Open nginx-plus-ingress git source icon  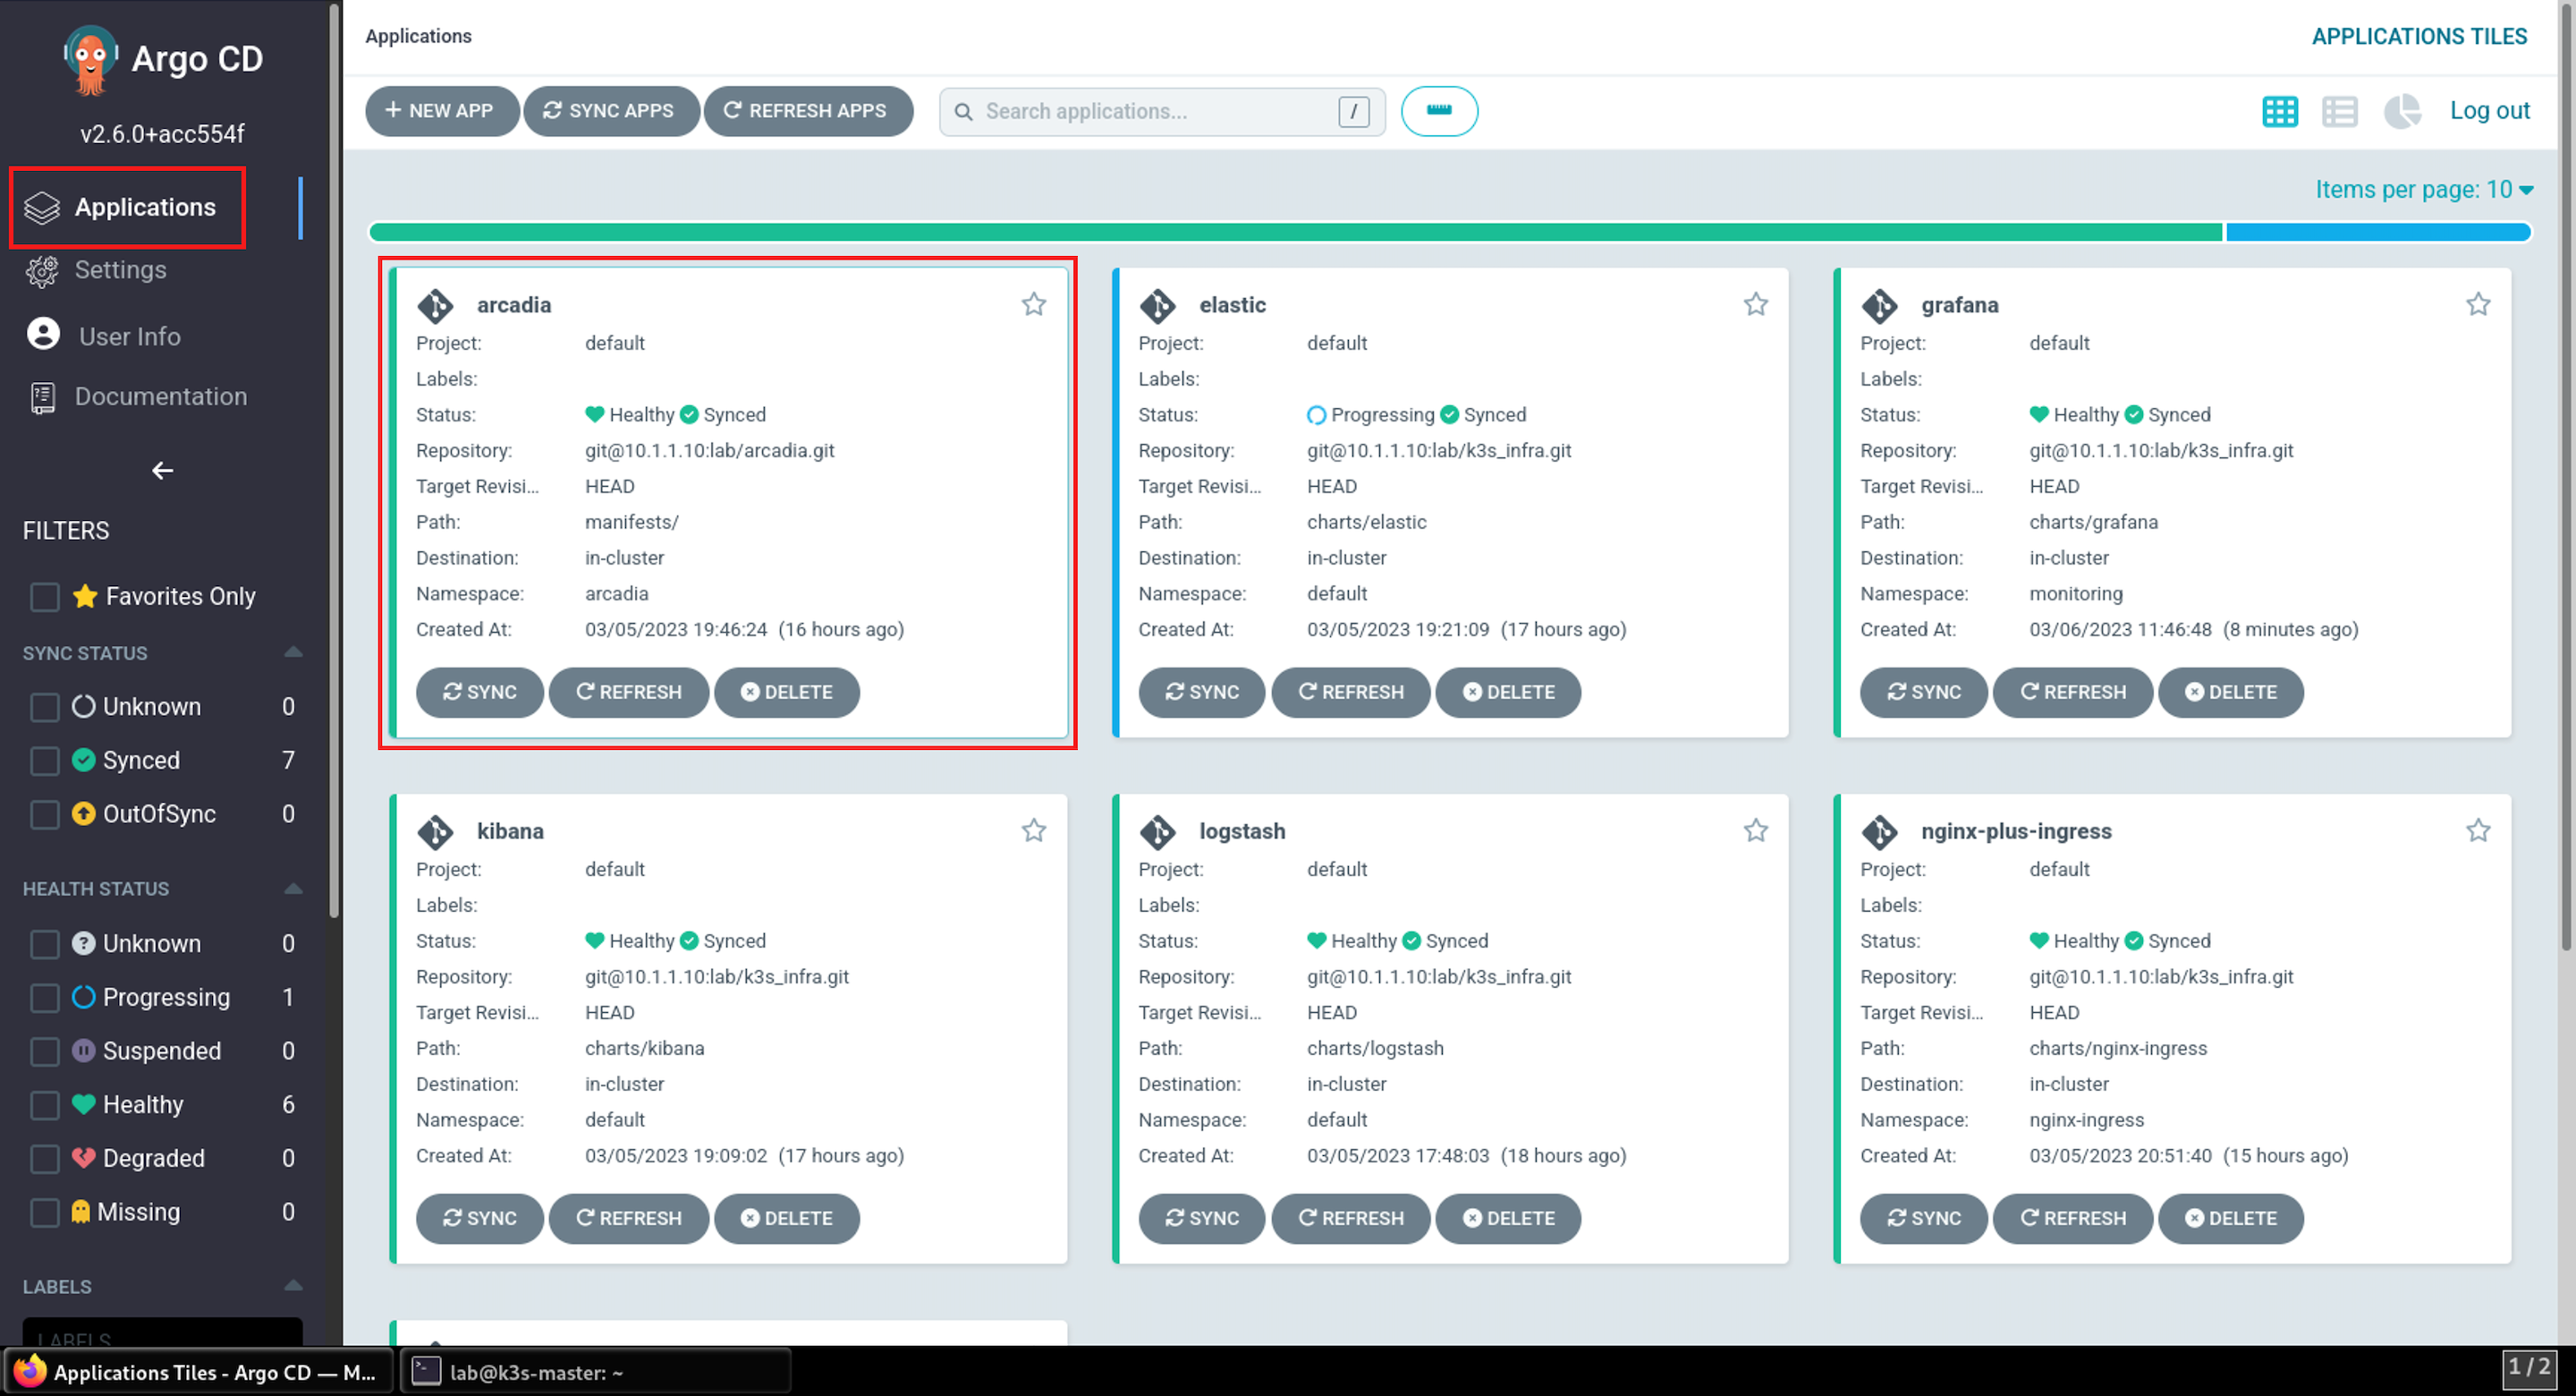point(1879,831)
